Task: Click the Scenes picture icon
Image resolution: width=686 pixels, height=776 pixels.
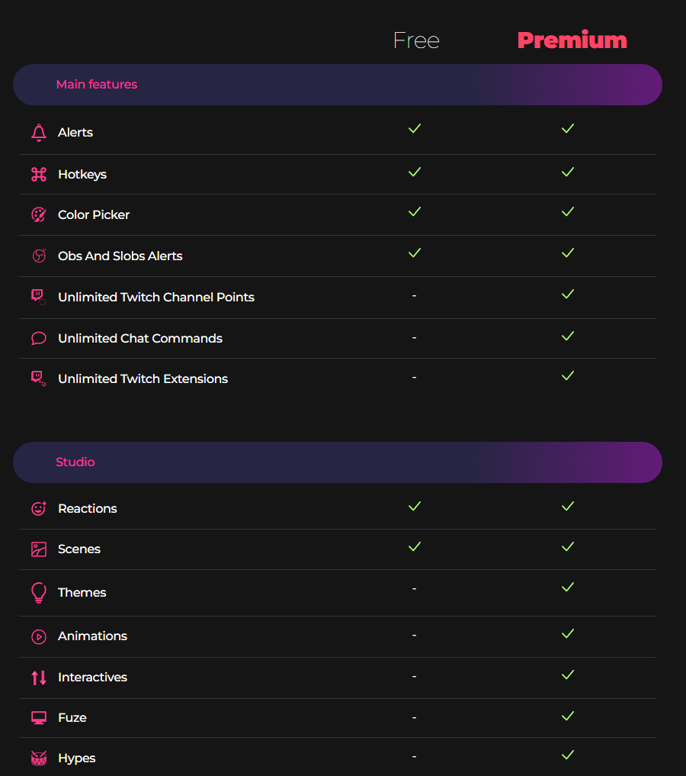Action: pos(39,549)
